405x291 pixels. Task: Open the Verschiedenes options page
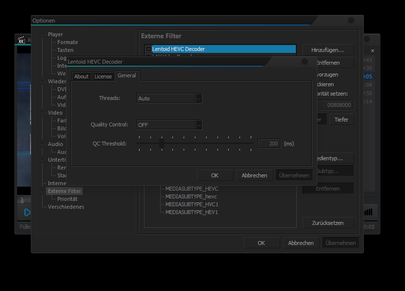pyautogui.click(x=66, y=207)
